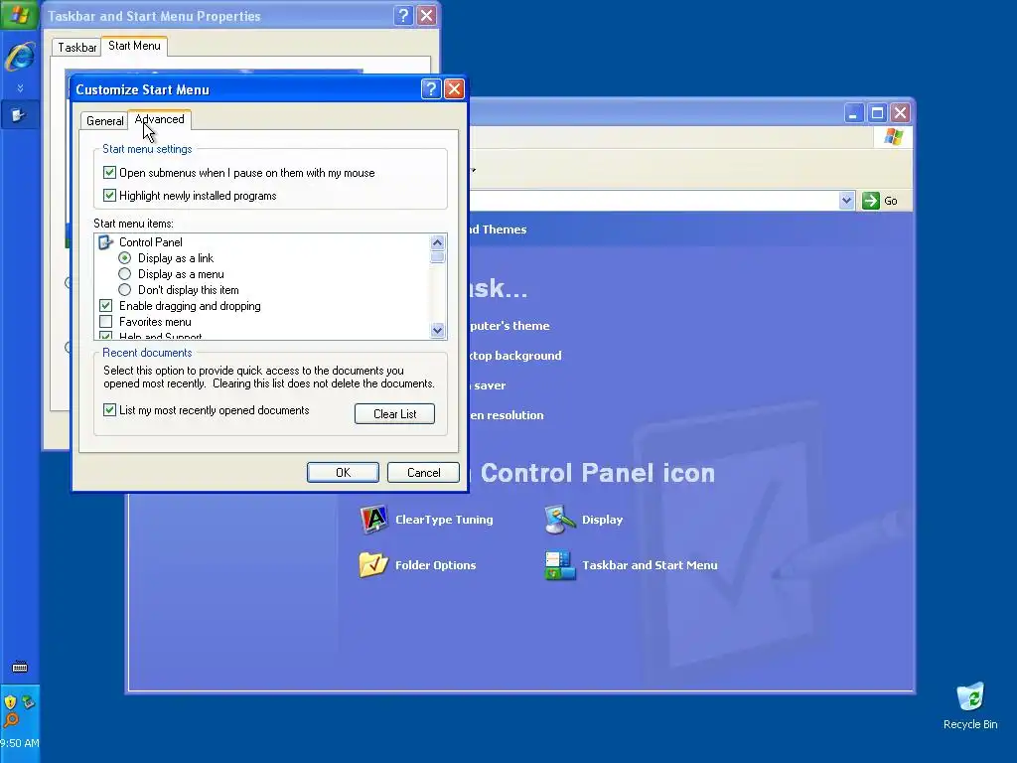Screen dimensions: 1017x763
Task: Select the Start Menu tab
Action: [x=134, y=46]
